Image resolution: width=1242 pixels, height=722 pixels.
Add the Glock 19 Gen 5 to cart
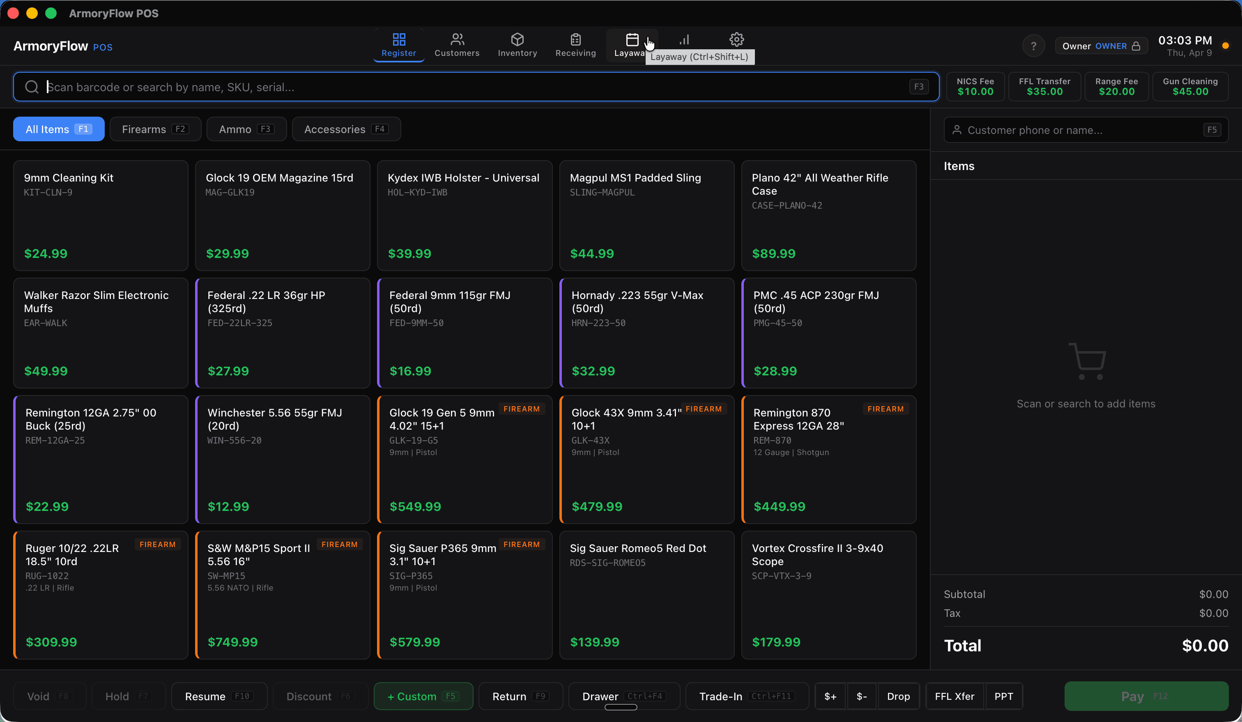[x=464, y=458]
